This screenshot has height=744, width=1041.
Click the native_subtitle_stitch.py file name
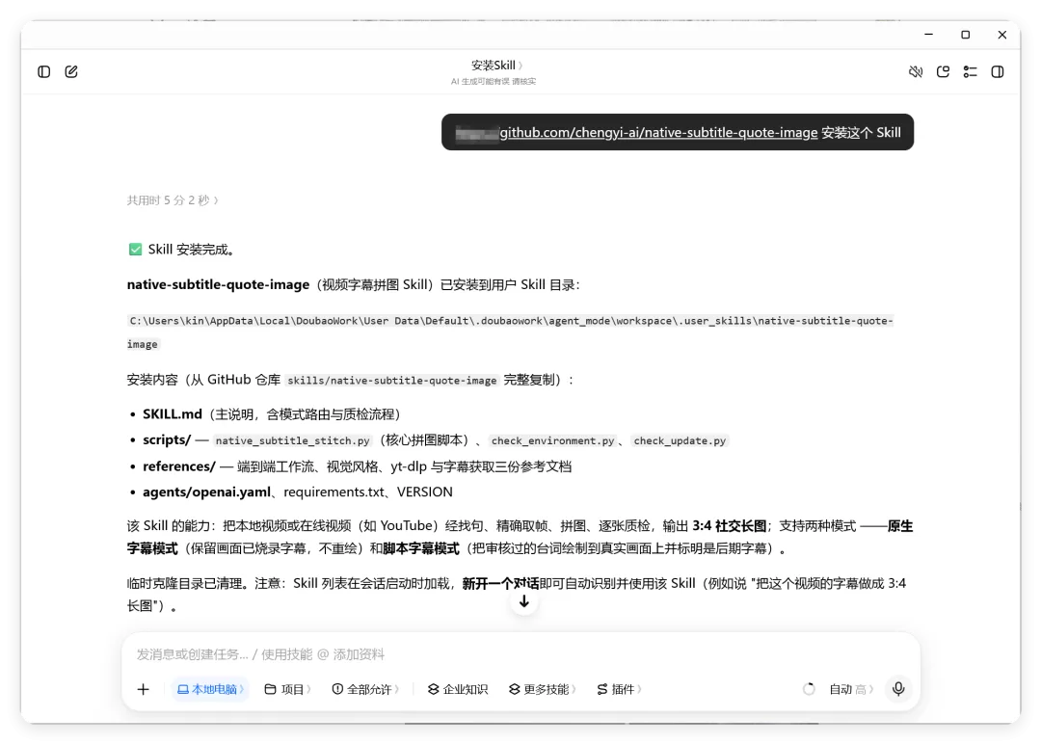coord(292,440)
